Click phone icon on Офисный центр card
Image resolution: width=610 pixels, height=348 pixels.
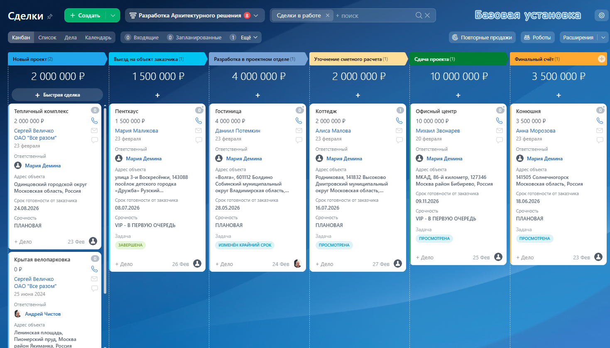[499, 121]
